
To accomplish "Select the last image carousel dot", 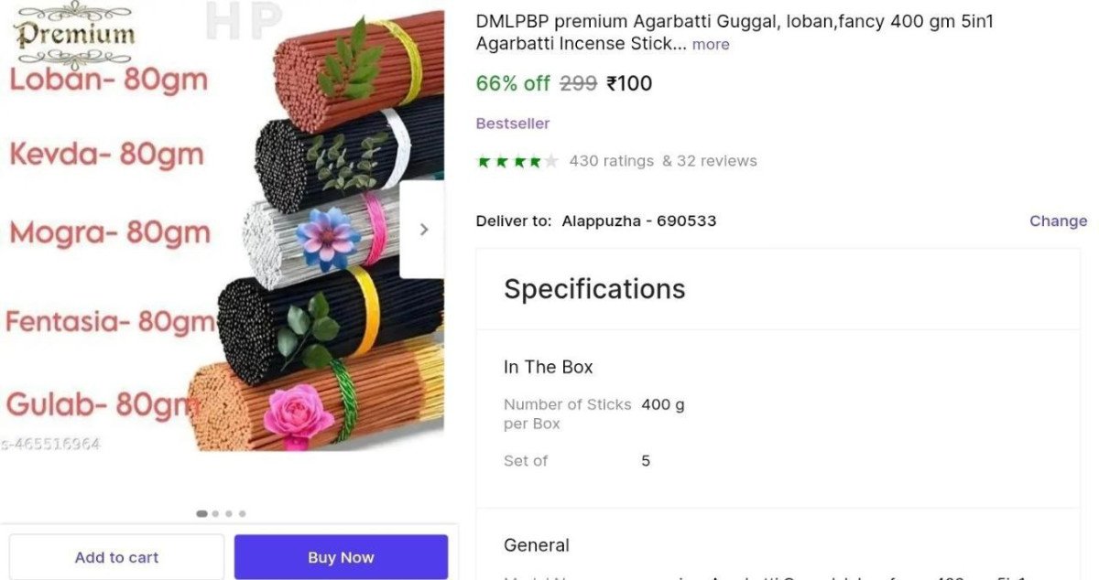I will pos(242,514).
